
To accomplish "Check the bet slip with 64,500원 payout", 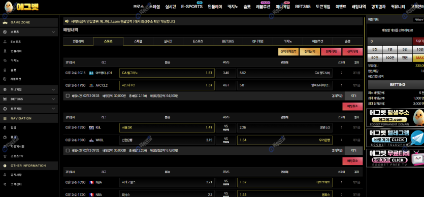I will click(68, 95).
